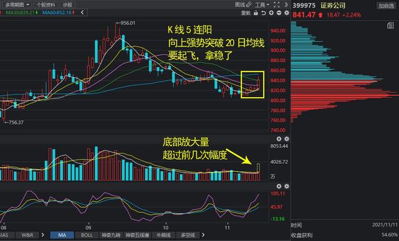Show more main indicators after 多空线
The width and height of the screenshot is (399, 241).
click(x=203, y=235)
